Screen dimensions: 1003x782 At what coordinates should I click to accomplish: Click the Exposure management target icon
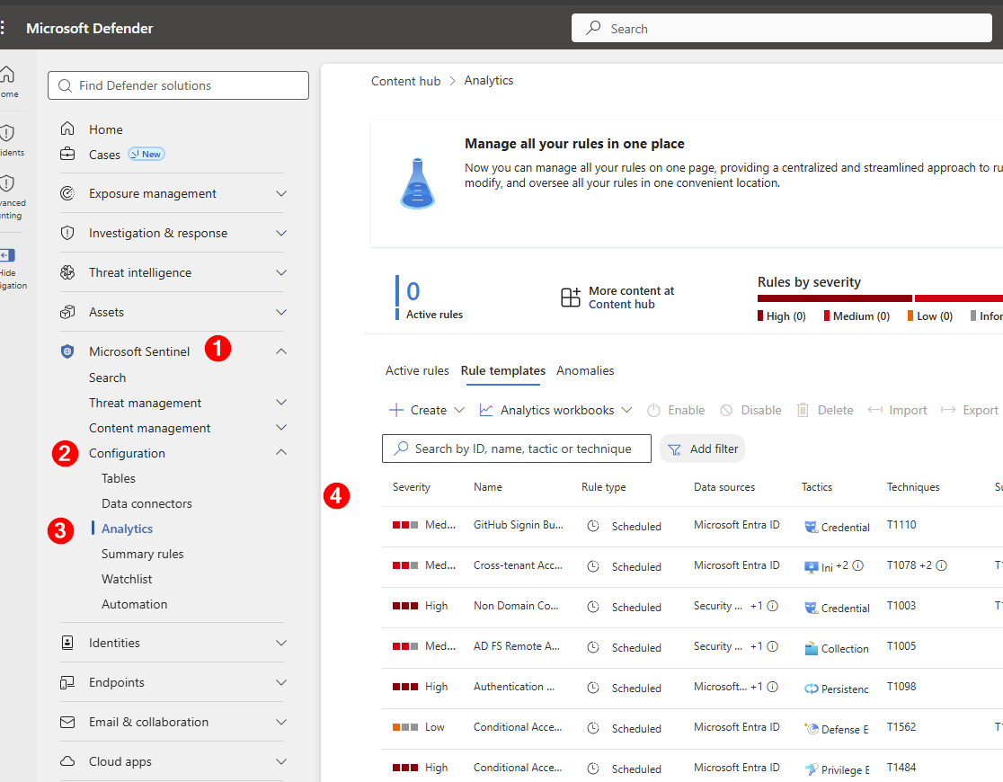coord(67,193)
